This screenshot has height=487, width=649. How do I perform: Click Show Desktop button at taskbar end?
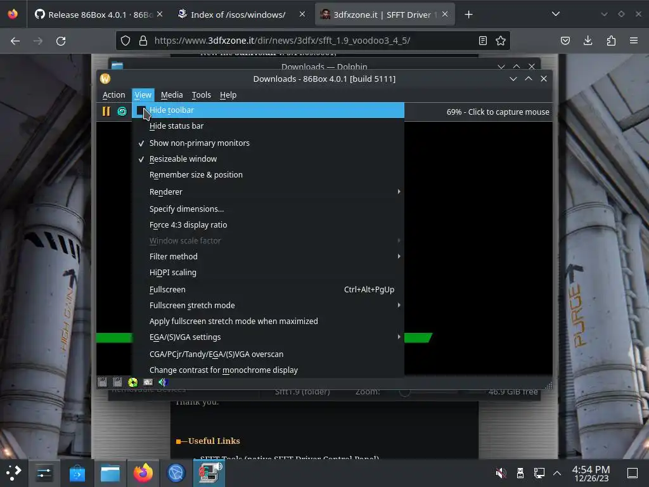[x=633, y=473]
